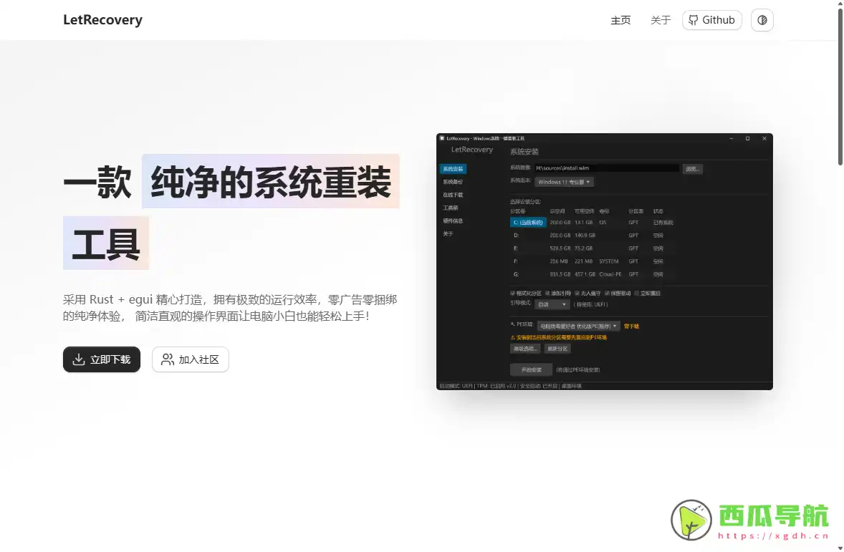Open the 关于 link in the website header
Viewport: 844px width, 552px height.
[661, 20]
